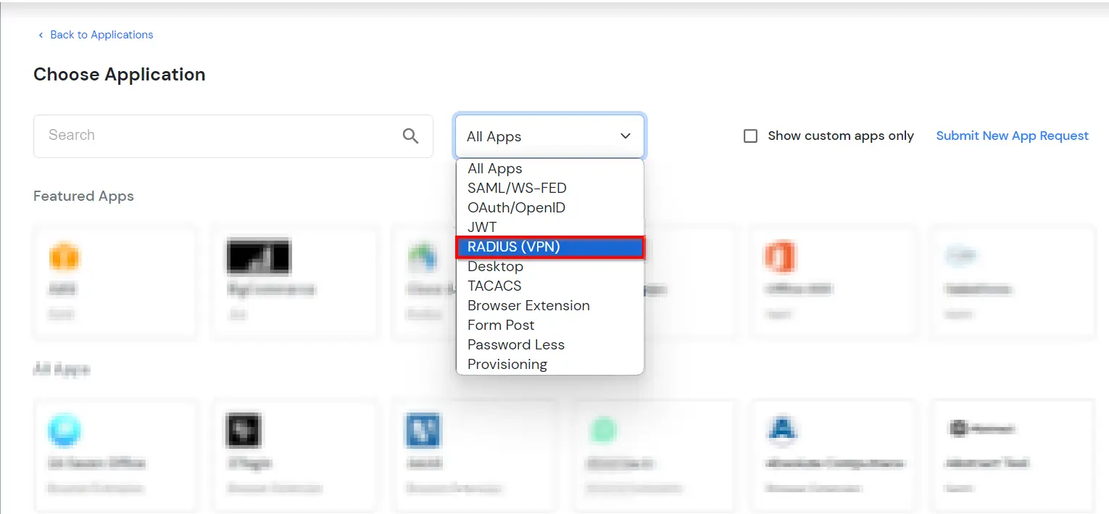Choose Provisioning from the filter dropdown

click(x=507, y=363)
